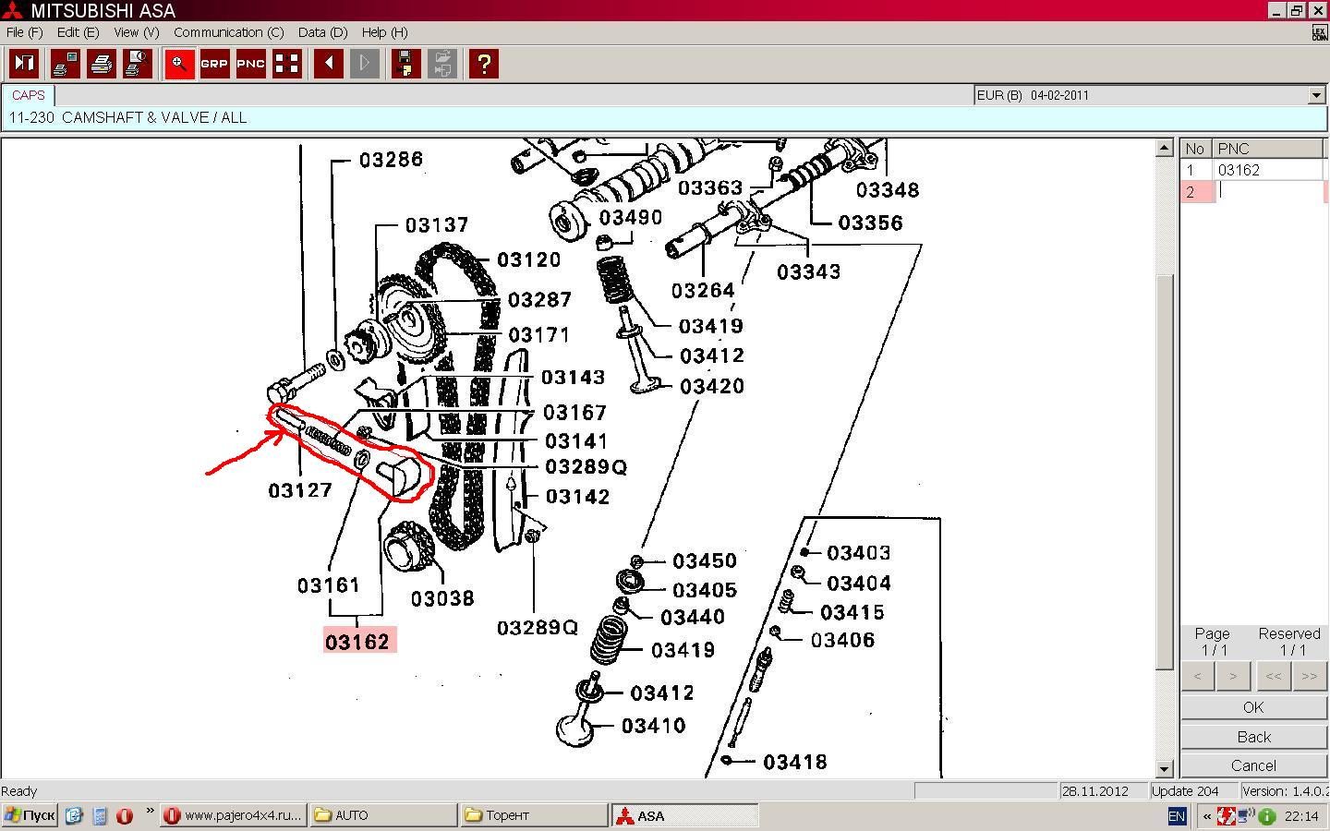Click the diagram scrollbar down arrow

click(1164, 768)
